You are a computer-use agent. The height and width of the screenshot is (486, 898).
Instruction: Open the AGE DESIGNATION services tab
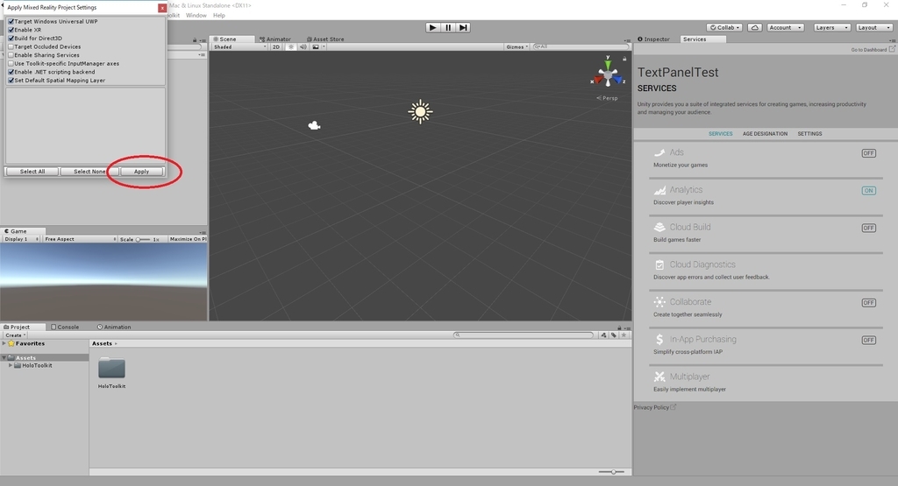[x=765, y=134]
